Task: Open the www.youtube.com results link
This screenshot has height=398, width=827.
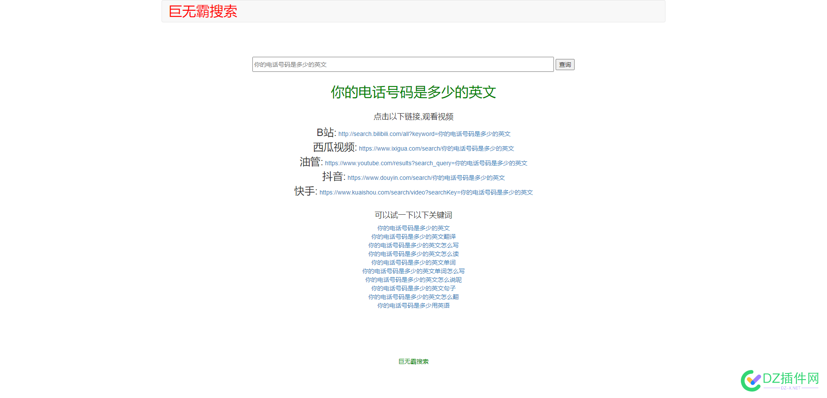Action: click(426, 163)
